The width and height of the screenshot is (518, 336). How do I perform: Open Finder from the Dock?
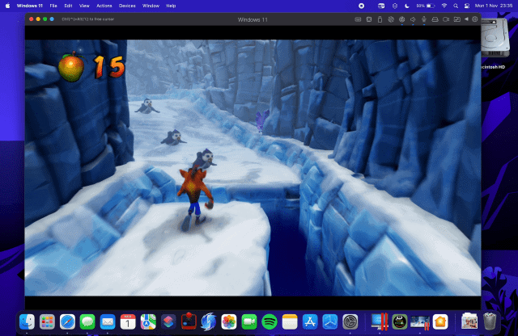27,321
